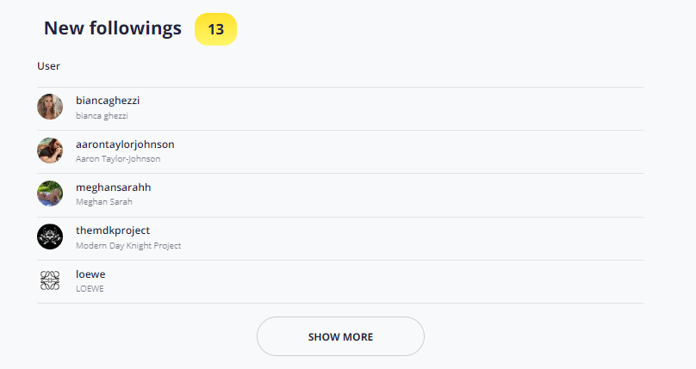Click the yellow 13 count badge

point(215,29)
